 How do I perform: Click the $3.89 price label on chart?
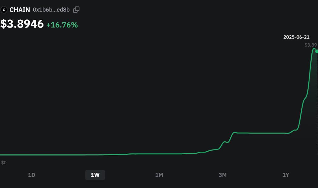tap(310, 45)
